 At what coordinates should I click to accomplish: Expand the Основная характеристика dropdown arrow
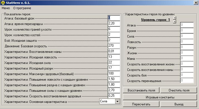(118, 101)
